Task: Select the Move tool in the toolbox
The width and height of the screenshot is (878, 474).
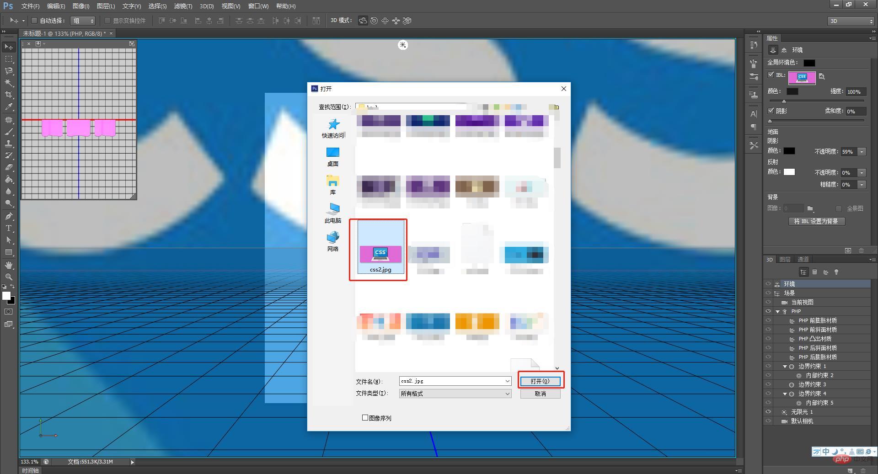Action: click(9, 47)
